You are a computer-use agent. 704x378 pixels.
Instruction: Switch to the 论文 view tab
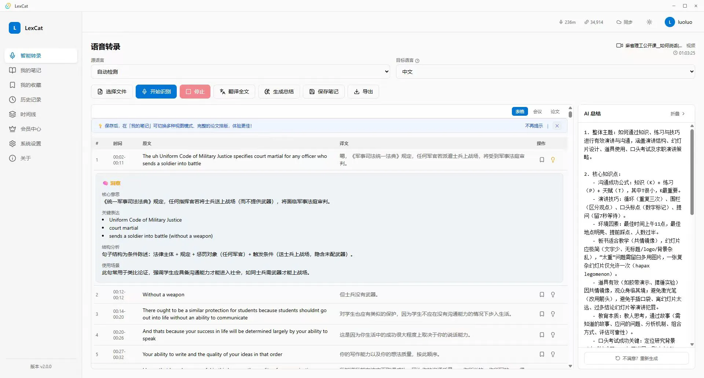click(555, 112)
